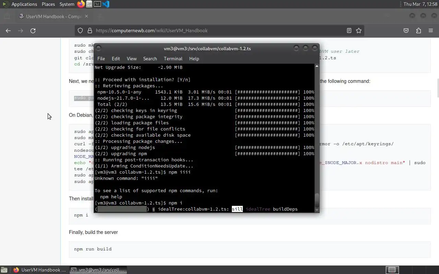This screenshot has width=439, height=274.
Task: Open terminal window menu icon in title bar
Action: pyautogui.click(x=98, y=48)
